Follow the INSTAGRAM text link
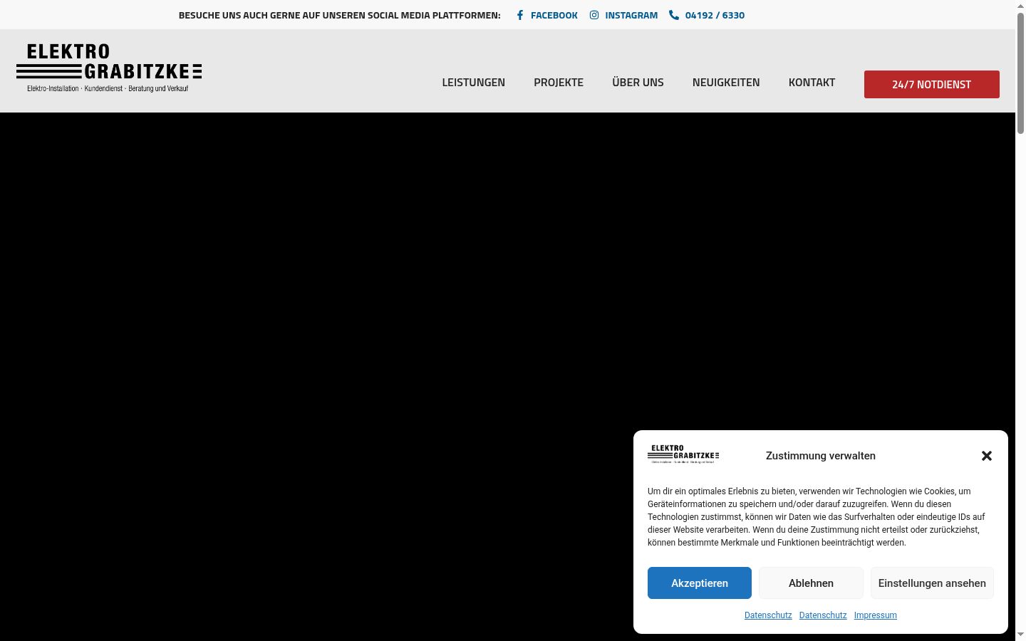Image resolution: width=1026 pixels, height=641 pixels. [631, 15]
